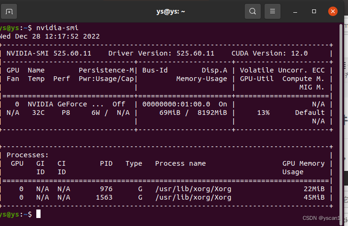Click the 'Disp.A' column header
Screen dimensions: 348x226
point(215,70)
